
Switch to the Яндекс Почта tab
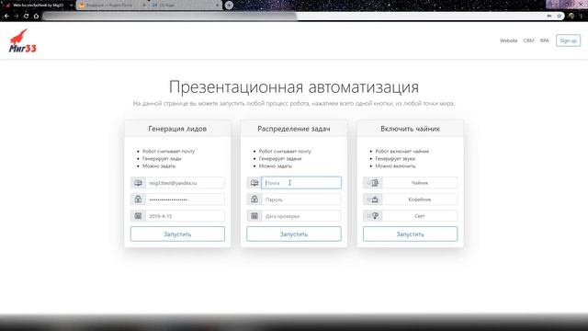pos(112,6)
